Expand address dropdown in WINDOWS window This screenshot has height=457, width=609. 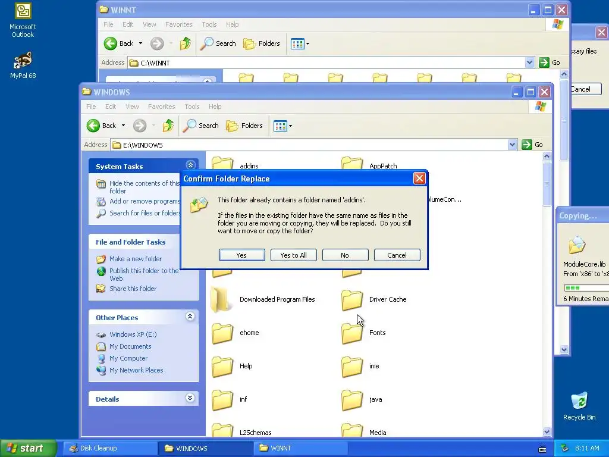click(512, 145)
